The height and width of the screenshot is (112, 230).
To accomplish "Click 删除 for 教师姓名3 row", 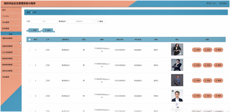I will pyautogui.click(x=218, y=81).
